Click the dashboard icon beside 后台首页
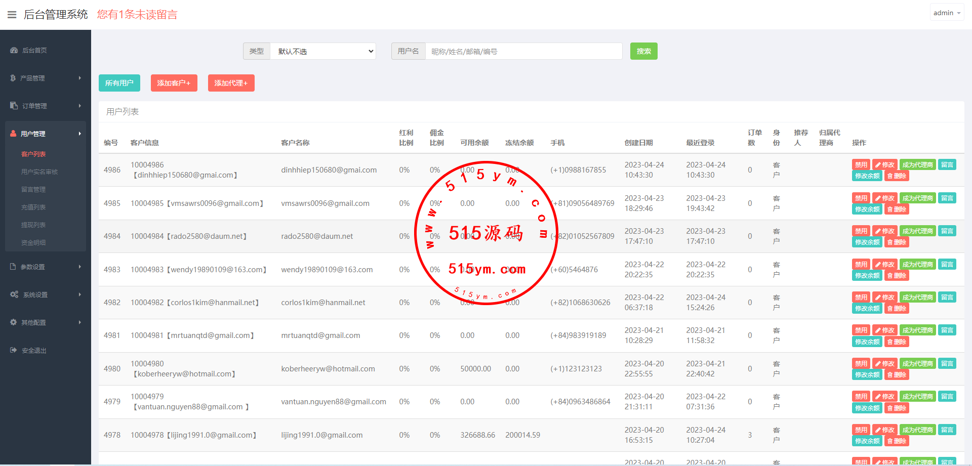972x466 pixels. point(14,50)
